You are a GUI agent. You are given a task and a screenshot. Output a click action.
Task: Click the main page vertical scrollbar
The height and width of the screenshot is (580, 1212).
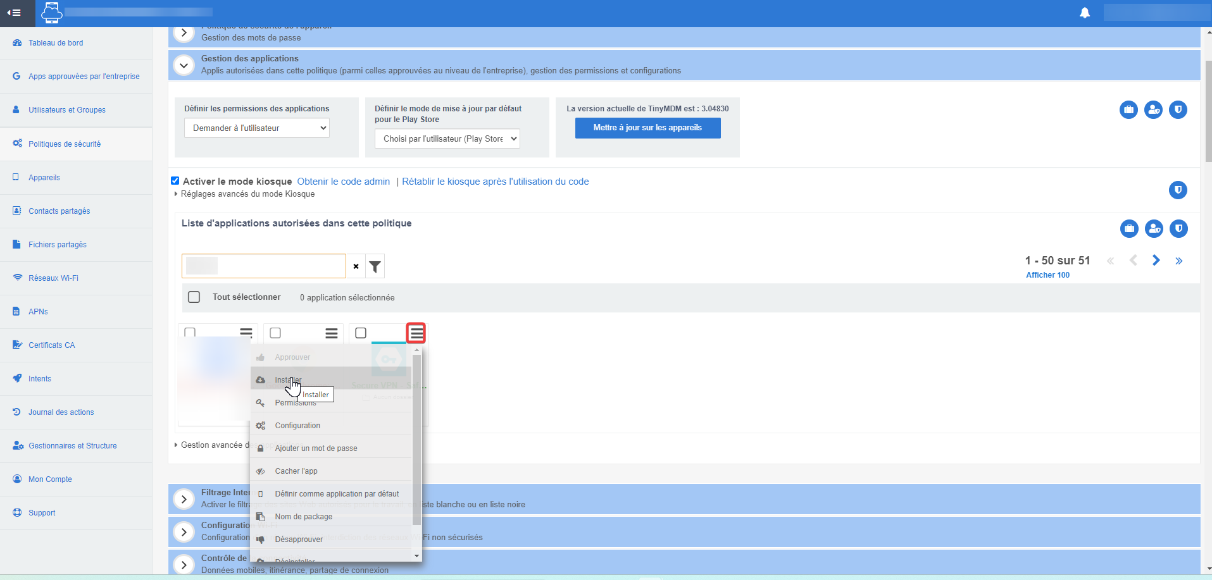1208,111
